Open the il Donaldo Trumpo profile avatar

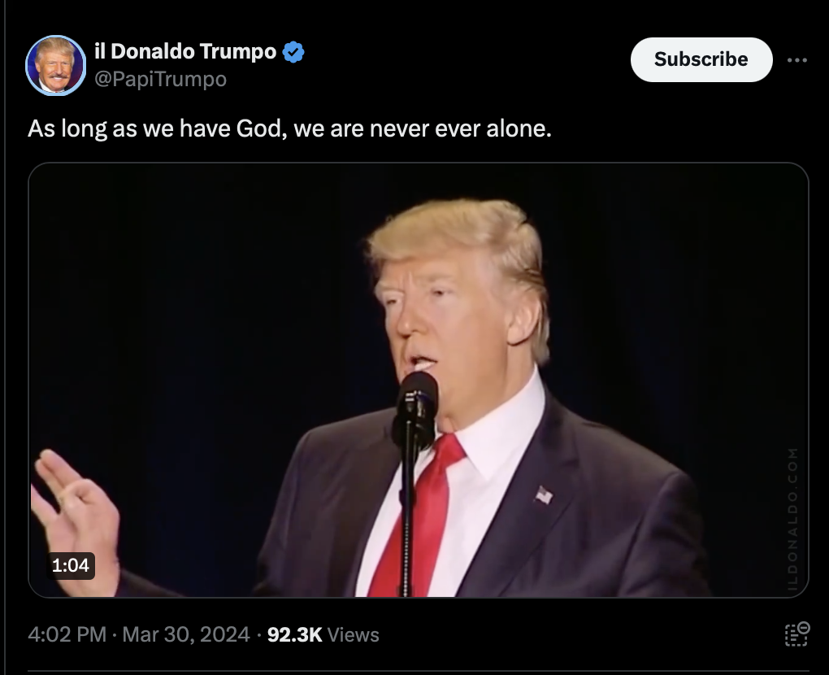tap(55, 66)
